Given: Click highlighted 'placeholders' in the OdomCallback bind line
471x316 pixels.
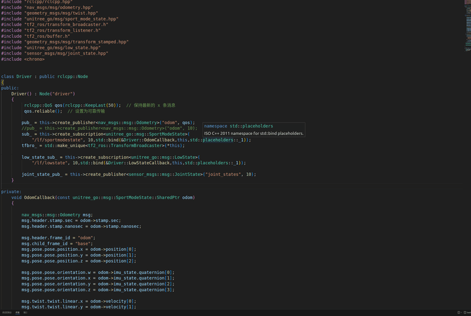Looking at the screenshot, I should (218, 140).
